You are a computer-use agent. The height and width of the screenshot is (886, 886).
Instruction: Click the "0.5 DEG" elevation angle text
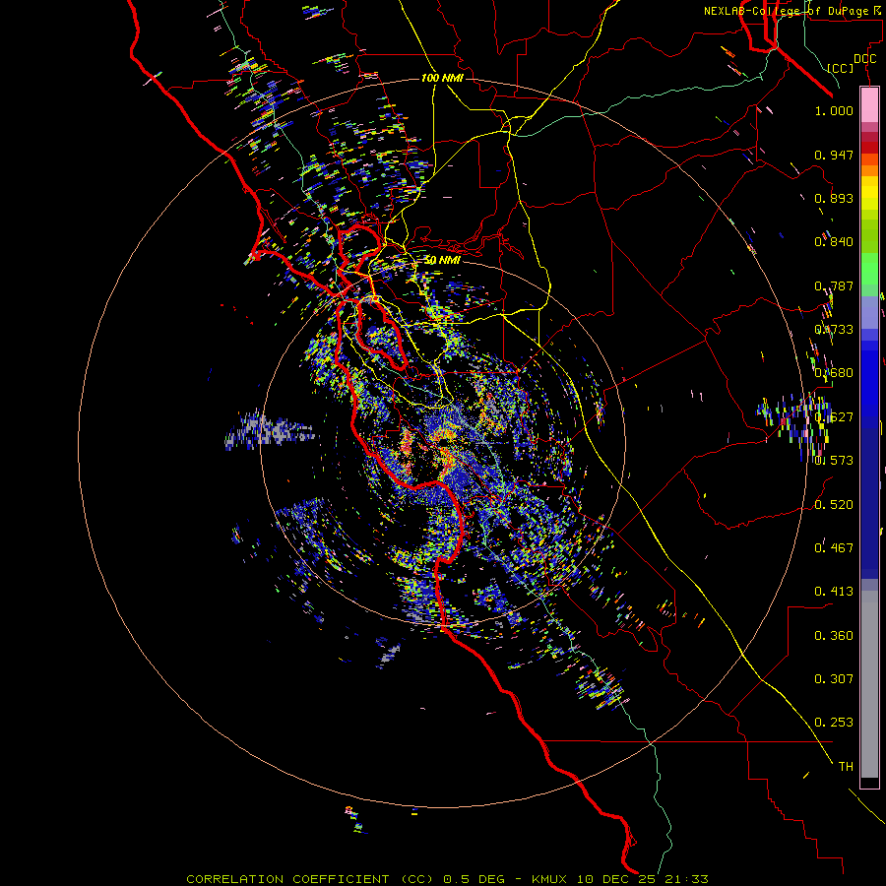(474, 879)
